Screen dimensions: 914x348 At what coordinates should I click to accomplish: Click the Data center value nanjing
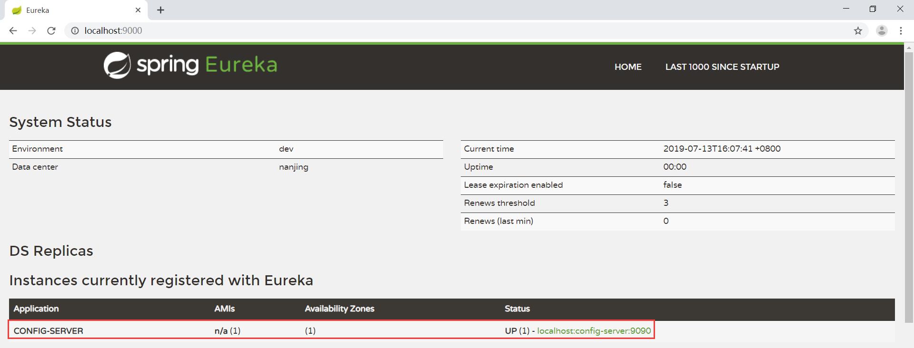294,167
